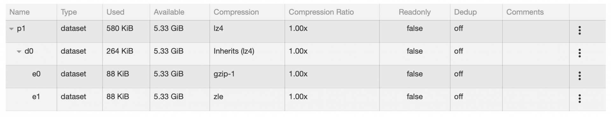Screen dimensions: 611x117
Task: Click the gzip-1 compression cell
Action: pyautogui.click(x=224, y=74)
